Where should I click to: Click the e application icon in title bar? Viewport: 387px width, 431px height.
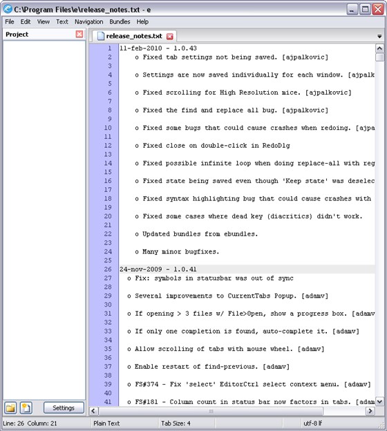pyautogui.click(x=8, y=10)
